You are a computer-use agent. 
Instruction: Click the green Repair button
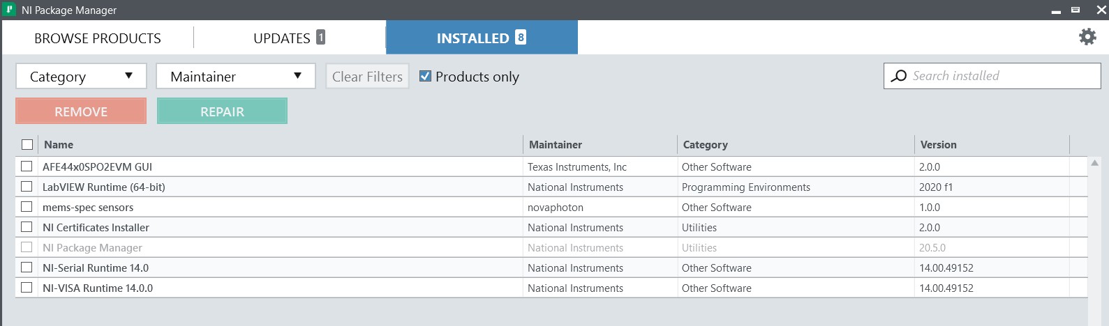[x=222, y=111]
